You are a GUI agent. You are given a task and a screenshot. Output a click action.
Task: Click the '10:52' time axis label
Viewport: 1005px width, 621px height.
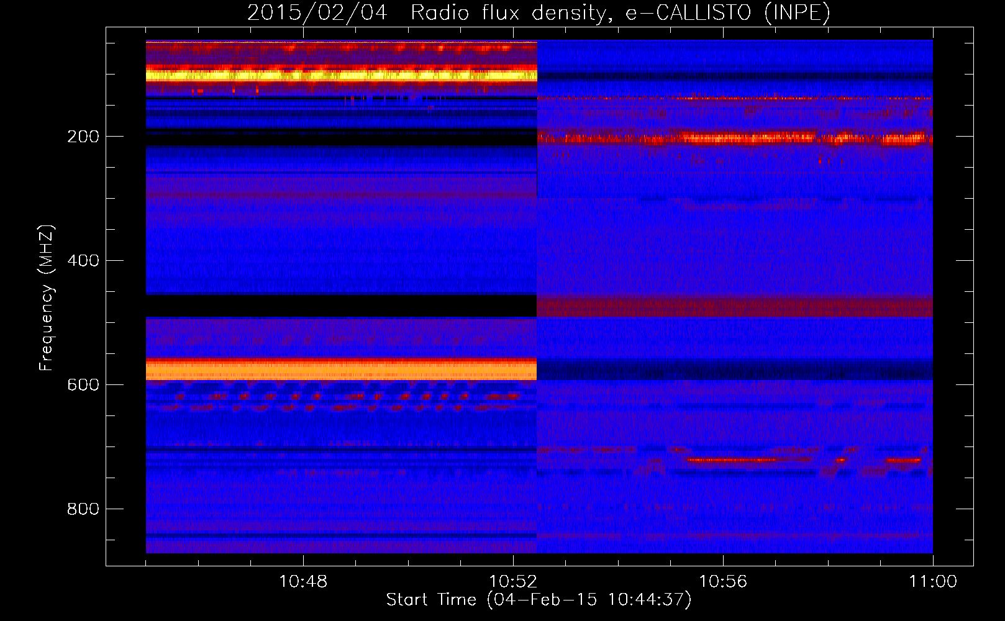(513, 582)
